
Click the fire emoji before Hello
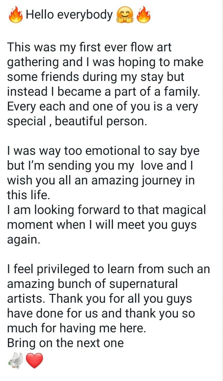pyautogui.click(x=16, y=15)
